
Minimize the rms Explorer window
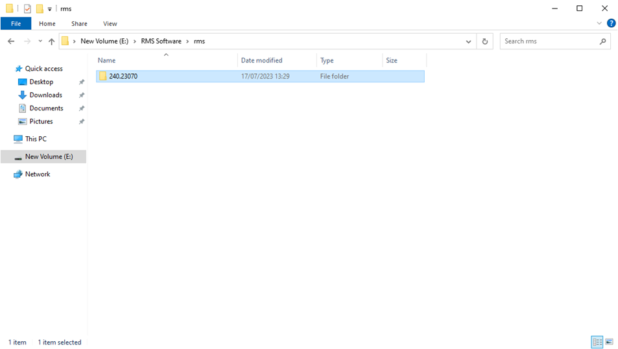coord(554,8)
